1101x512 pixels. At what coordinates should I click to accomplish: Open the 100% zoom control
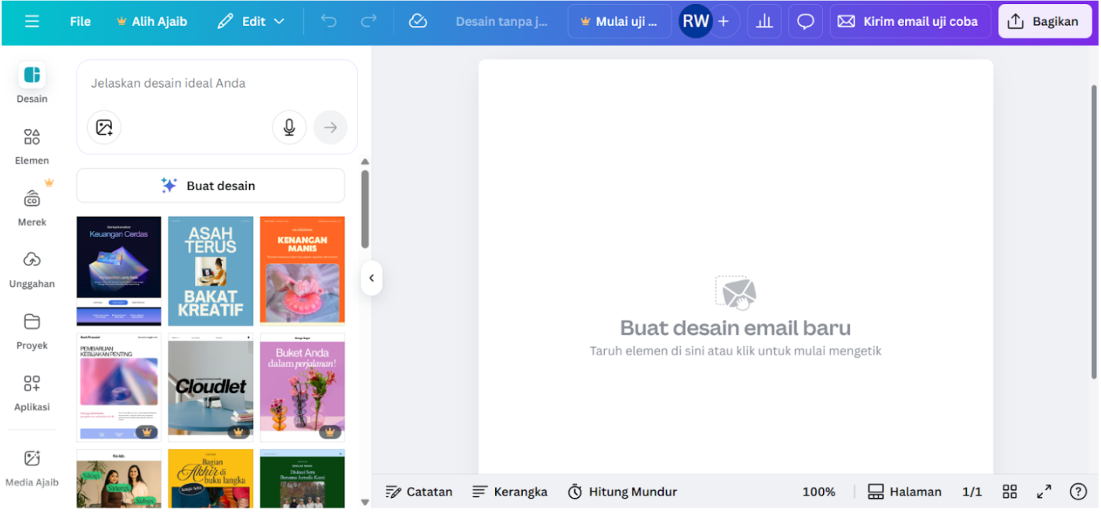point(818,492)
